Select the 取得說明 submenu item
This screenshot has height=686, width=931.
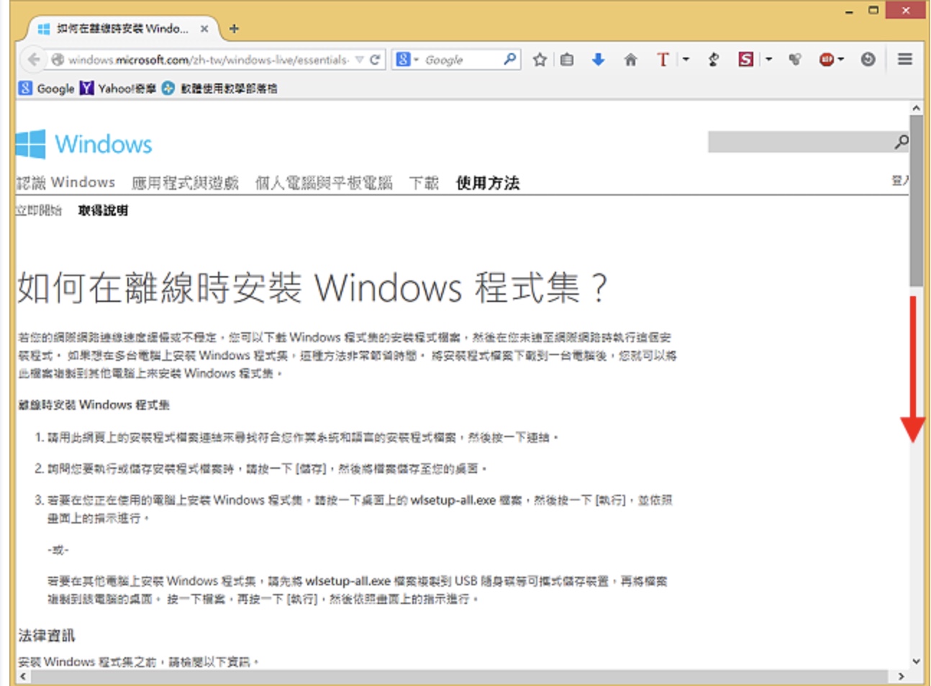(x=103, y=211)
